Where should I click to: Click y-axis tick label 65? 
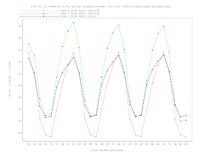(x=20, y=50)
